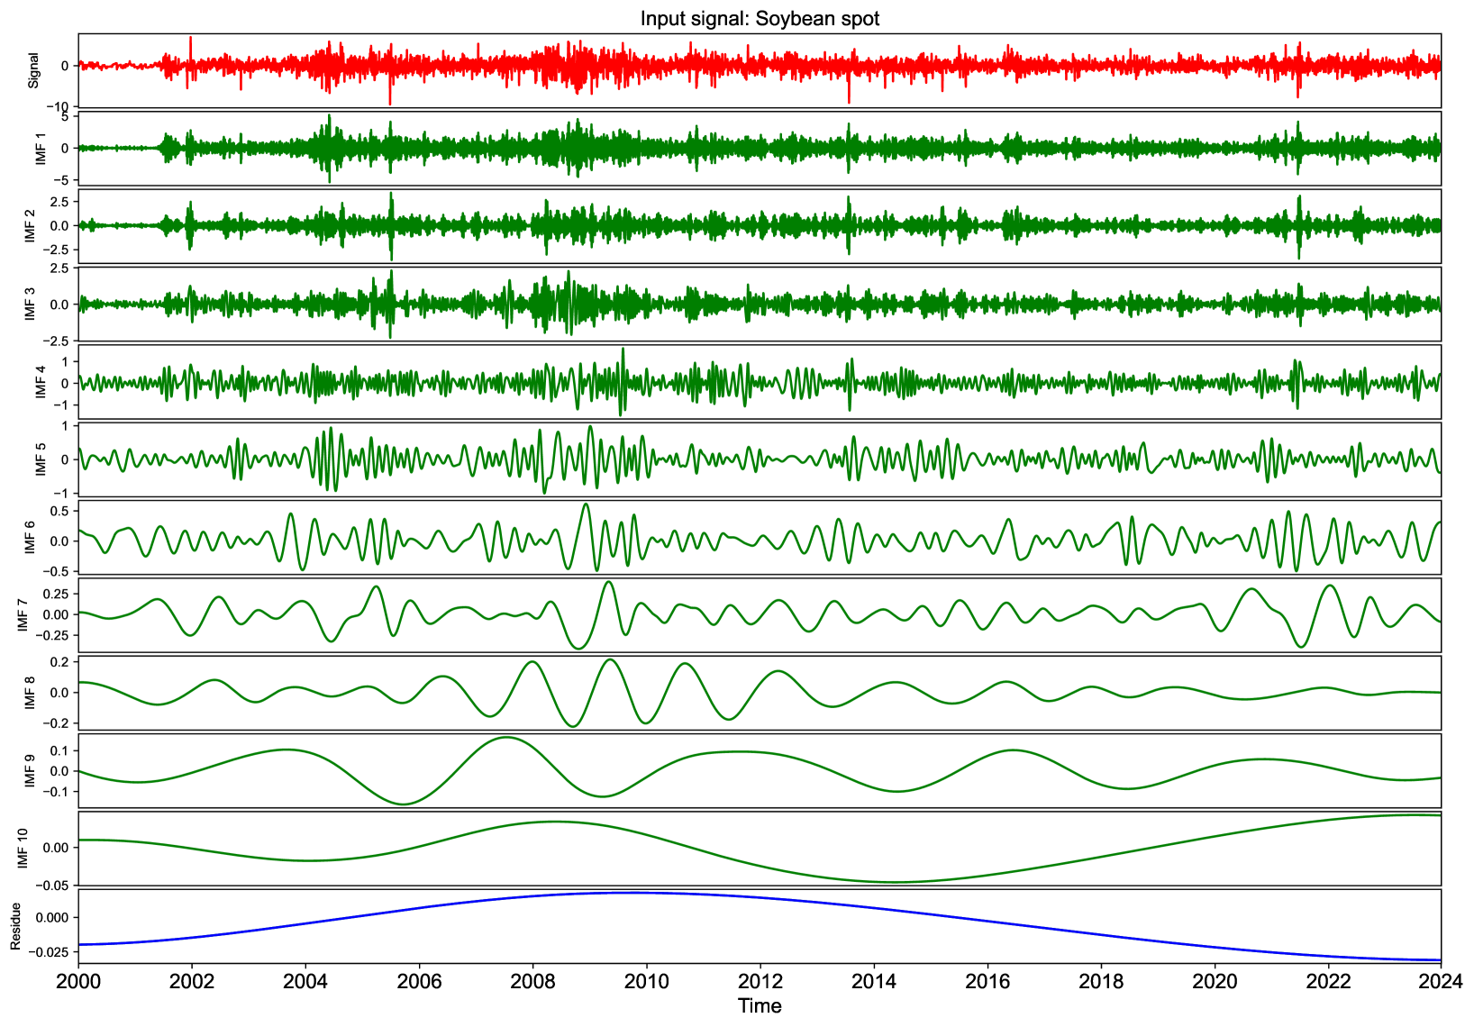This screenshot has height=1027, width=1474.
Task: Click the −0.25 tick of the IMF 7 panel
Action: (52, 634)
